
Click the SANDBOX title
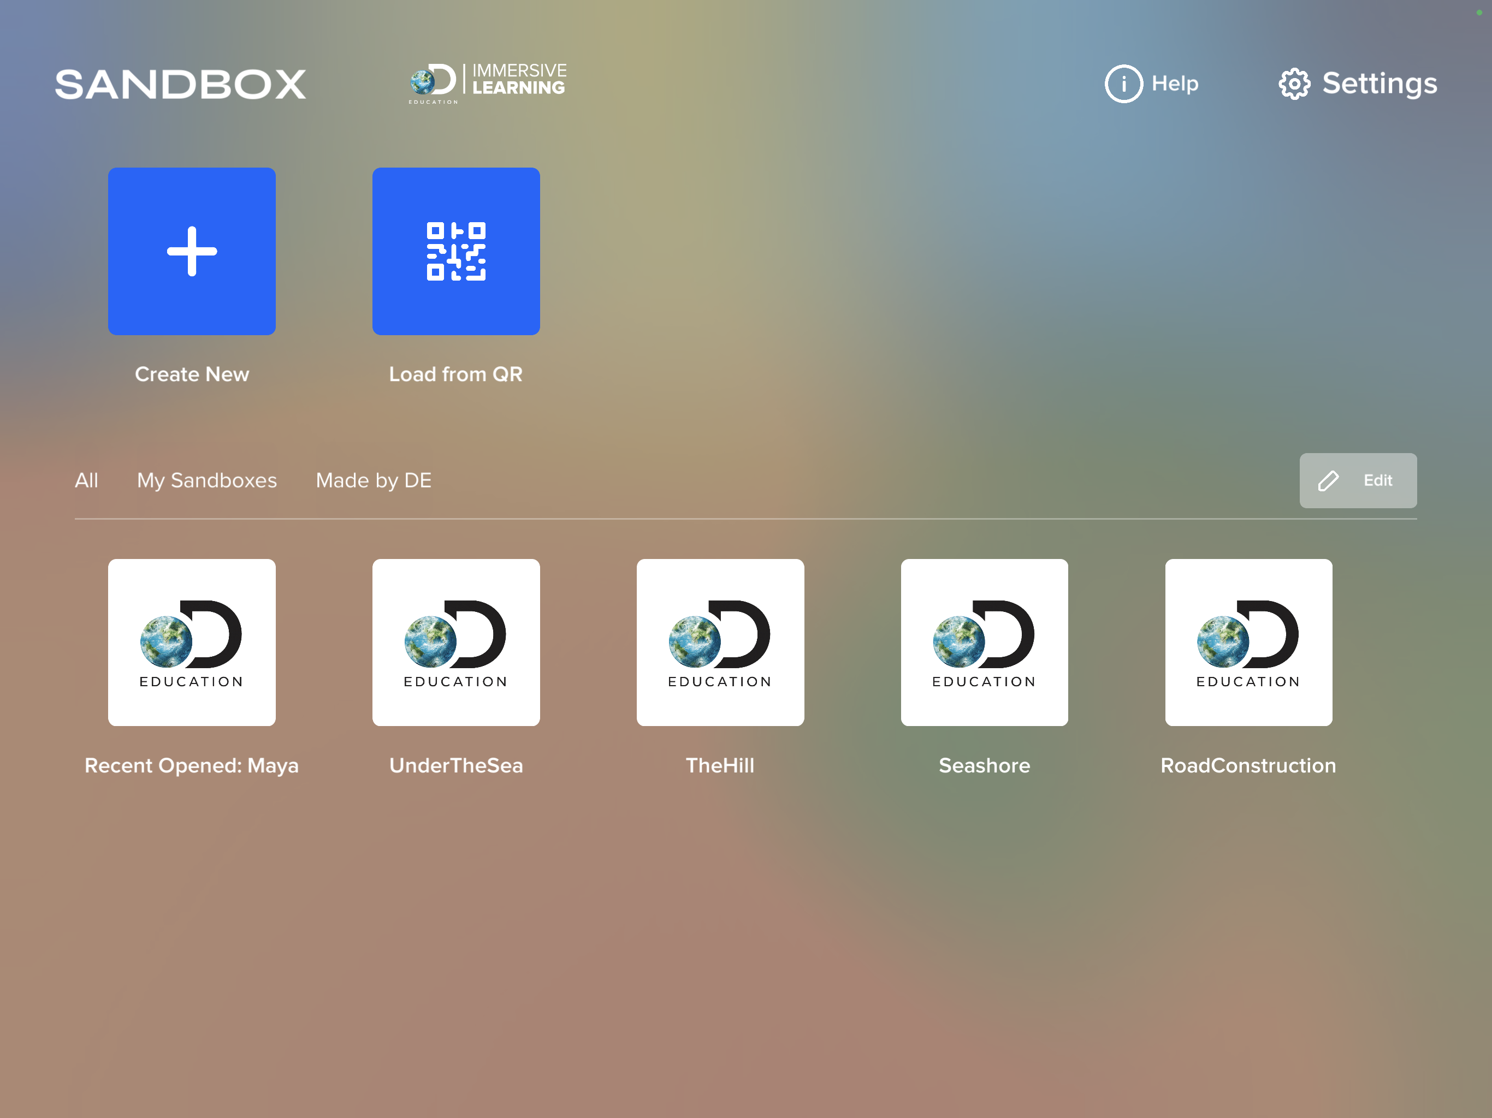[180, 83]
